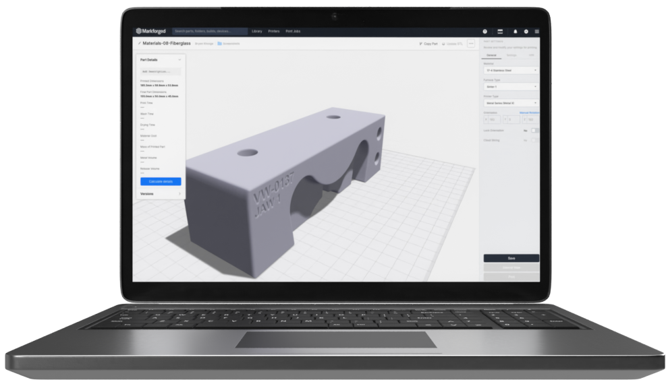Click the Manual Rotation link
Screen dimensions: 666x386
(529, 112)
